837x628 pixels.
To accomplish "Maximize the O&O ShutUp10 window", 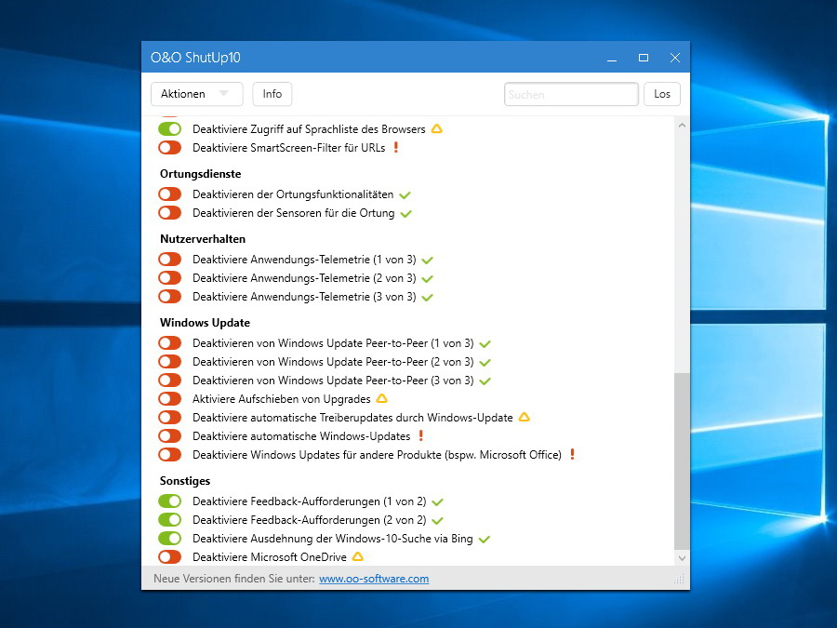I will tap(644, 58).
